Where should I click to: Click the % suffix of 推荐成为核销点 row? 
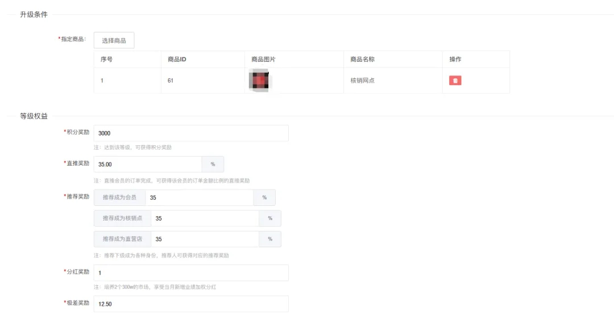coord(270,218)
